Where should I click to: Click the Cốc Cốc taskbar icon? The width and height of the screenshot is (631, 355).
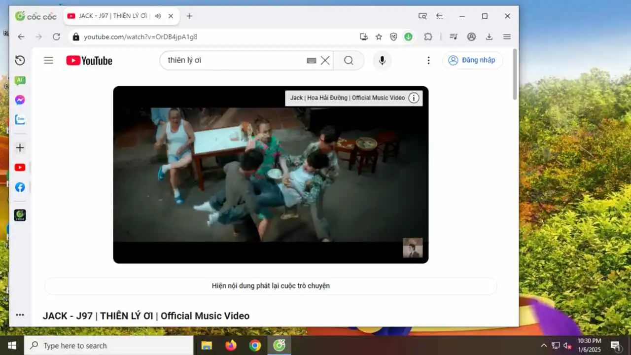coord(280,345)
